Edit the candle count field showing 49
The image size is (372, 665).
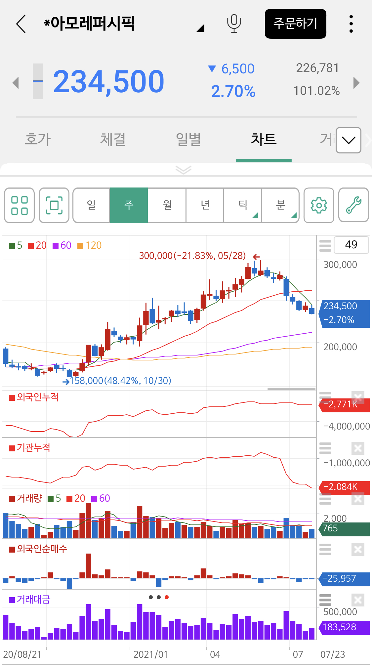[x=351, y=245]
